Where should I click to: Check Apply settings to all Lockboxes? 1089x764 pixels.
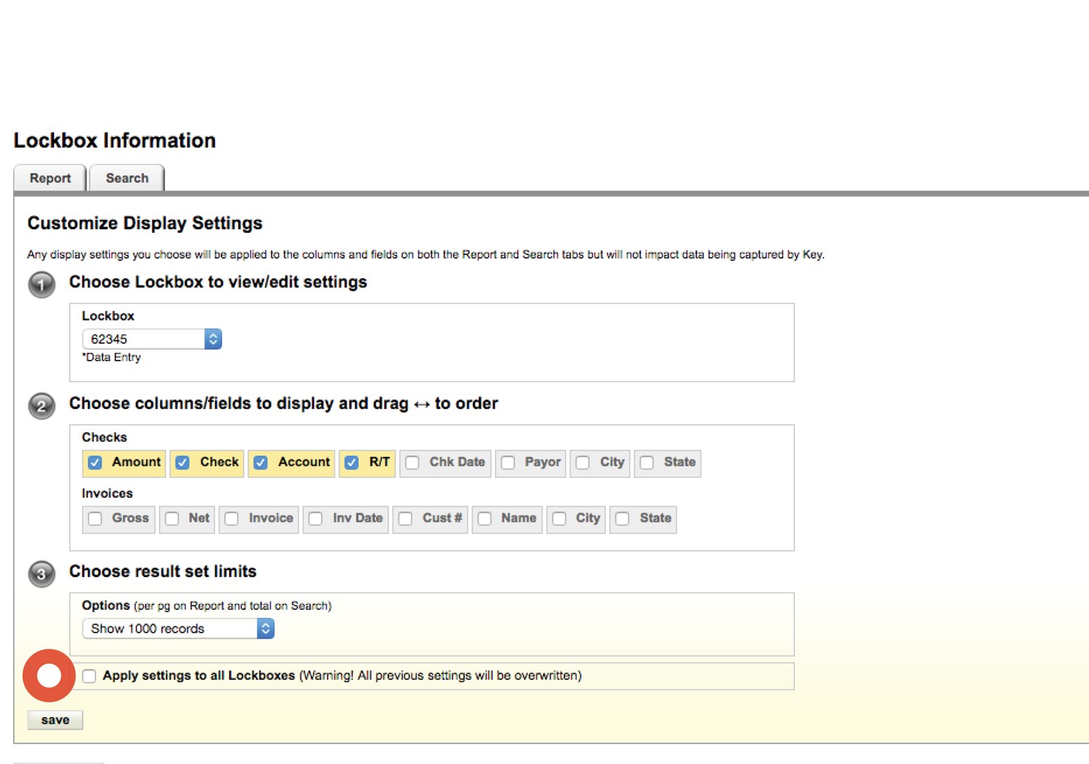(89, 675)
